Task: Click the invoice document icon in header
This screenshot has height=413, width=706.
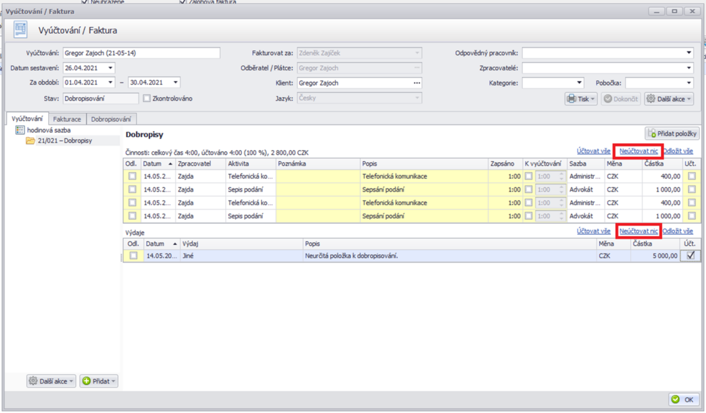Action: pos(21,30)
